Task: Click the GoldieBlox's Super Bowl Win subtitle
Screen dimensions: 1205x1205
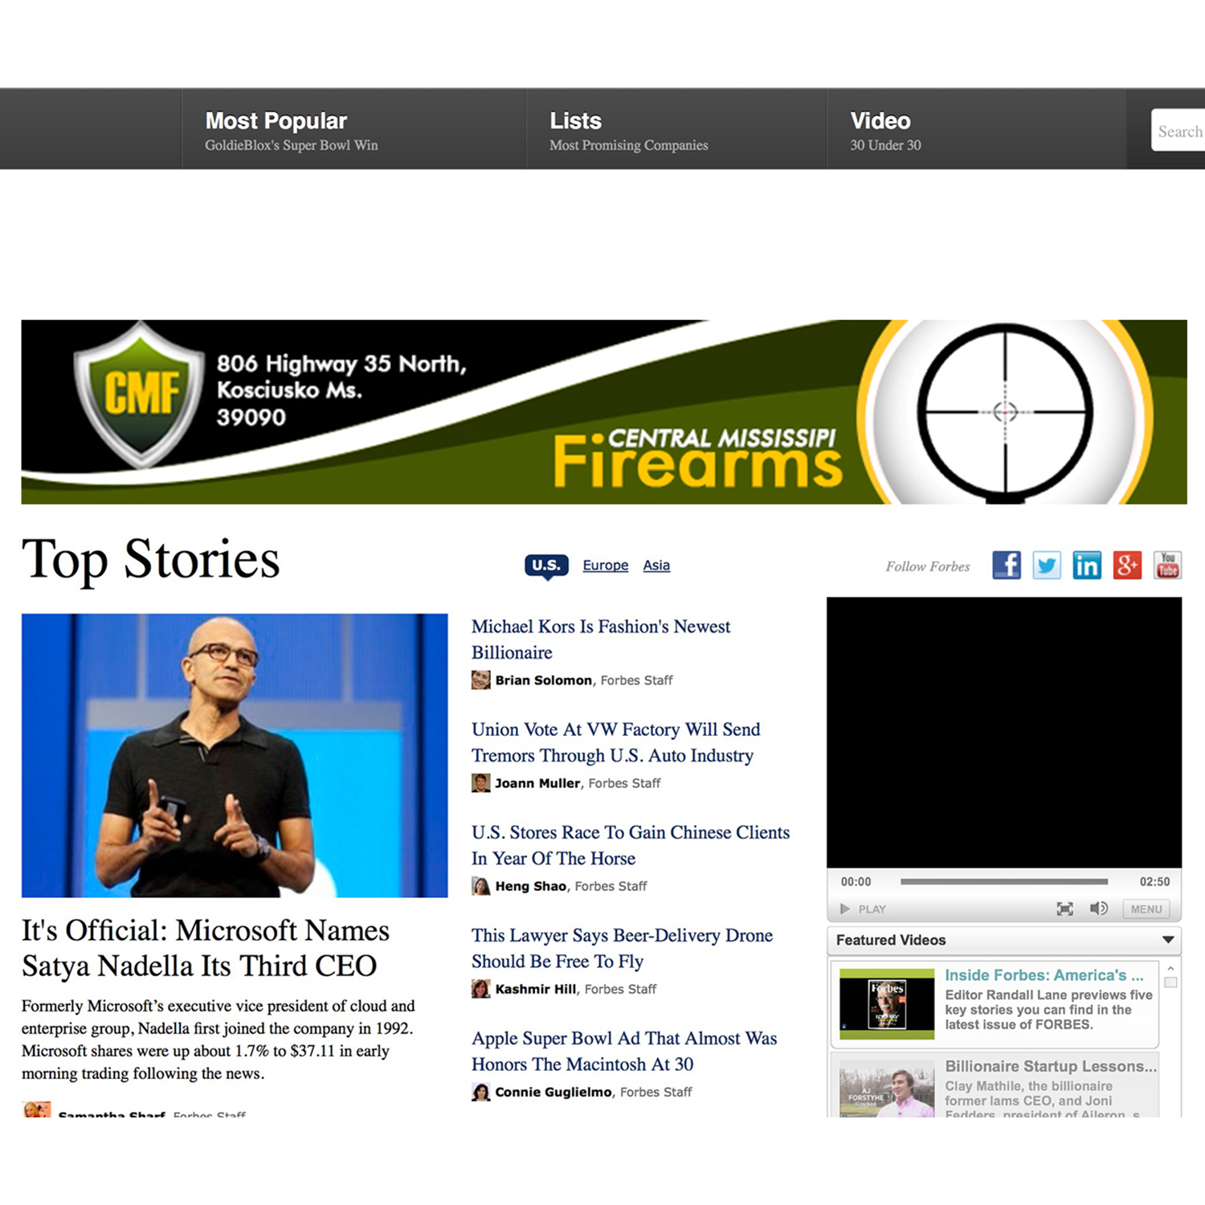Action: pos(291,145)
